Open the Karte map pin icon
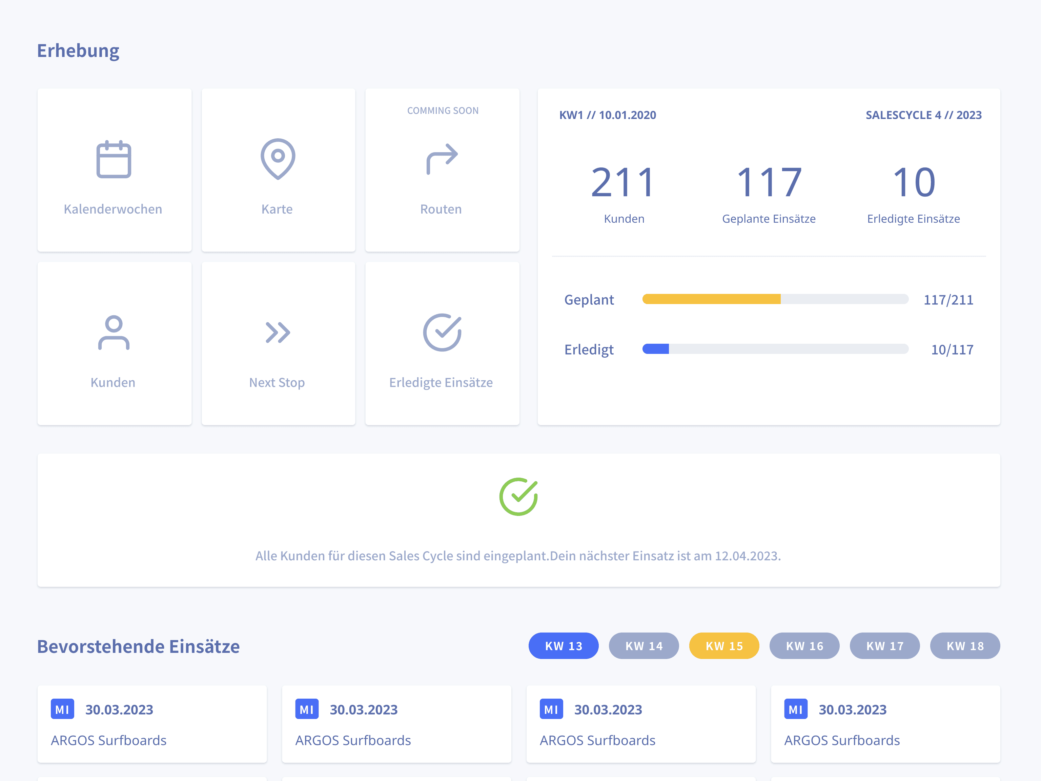The height and width of the screenshot is (781, 1041). pyautogui.click(x=278, y=159)
